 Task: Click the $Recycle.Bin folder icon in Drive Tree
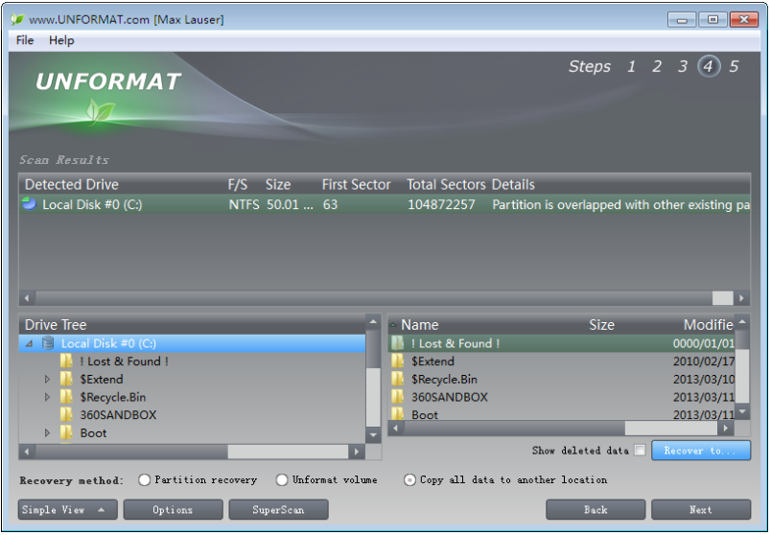[x=66, y=396]
